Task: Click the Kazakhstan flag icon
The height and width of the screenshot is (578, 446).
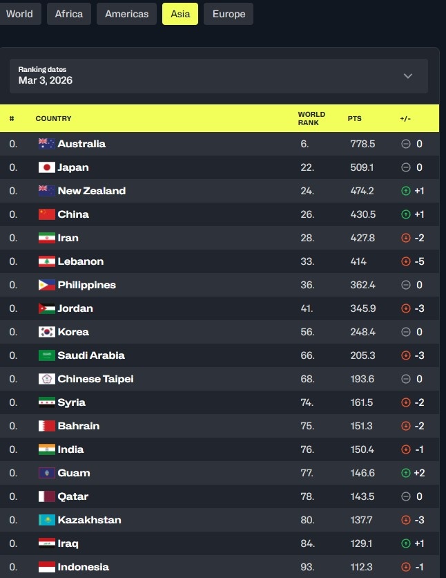Action: [x=46, y=520]
